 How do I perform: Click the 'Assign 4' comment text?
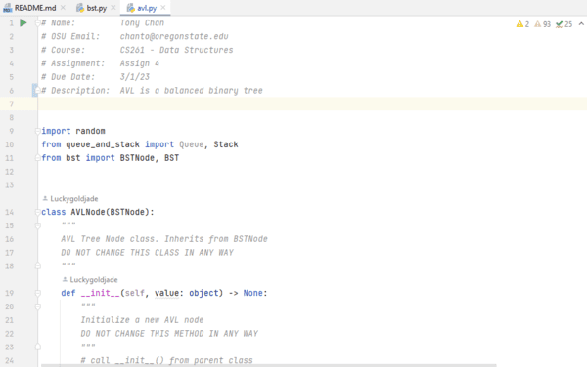click(x=140, y=63)
